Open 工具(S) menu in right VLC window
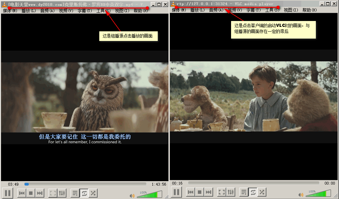 272,10
